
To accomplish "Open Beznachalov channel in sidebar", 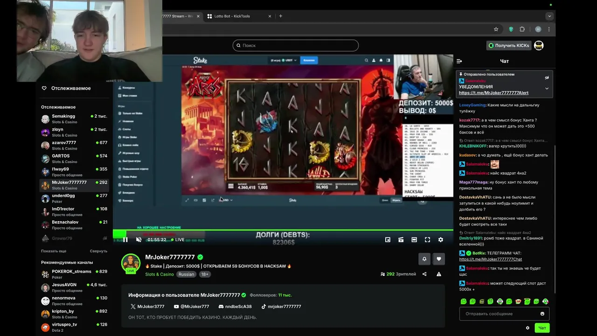I will pos(74,225).
